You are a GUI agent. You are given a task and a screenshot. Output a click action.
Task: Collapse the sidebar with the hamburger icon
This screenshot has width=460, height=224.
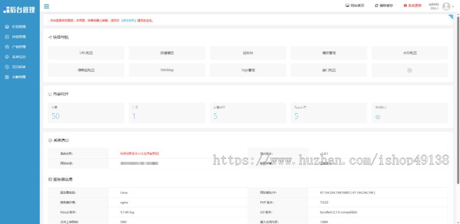[x=47, y=7]
